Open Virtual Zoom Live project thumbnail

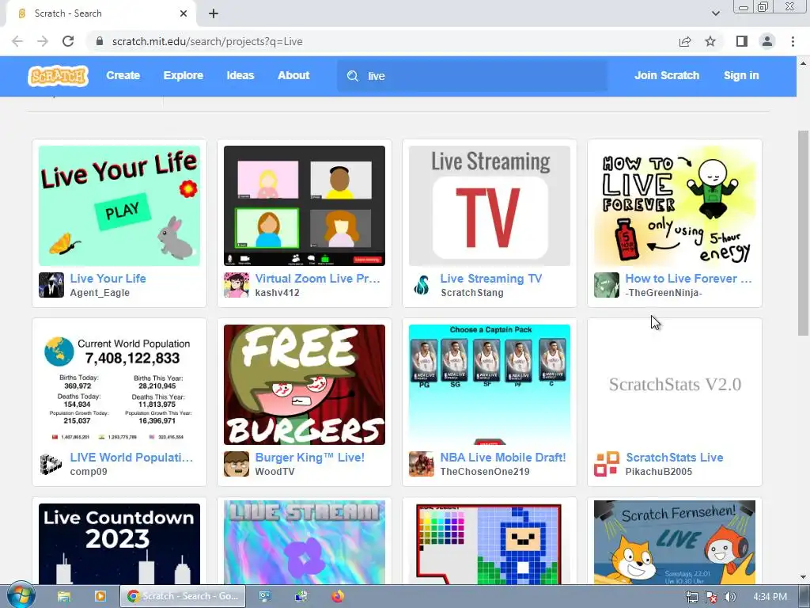pos(305,206)
